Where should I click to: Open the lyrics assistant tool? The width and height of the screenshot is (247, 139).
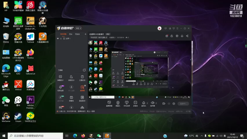tap(82, 99)
